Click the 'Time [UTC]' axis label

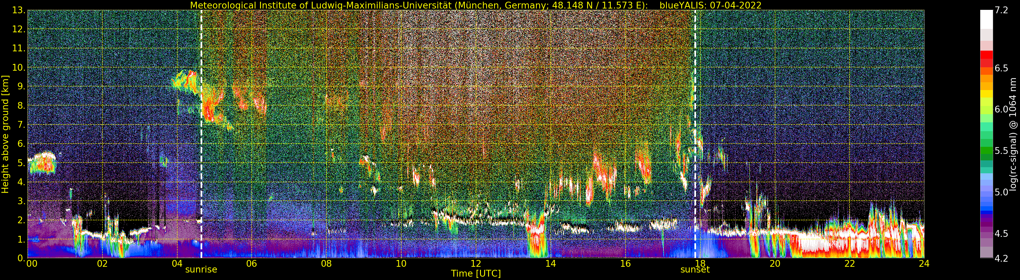coord(476,274)
